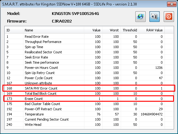Select the Power-on Hours Count row
This screenshot has height=134, width=178.
pos(89,68)
